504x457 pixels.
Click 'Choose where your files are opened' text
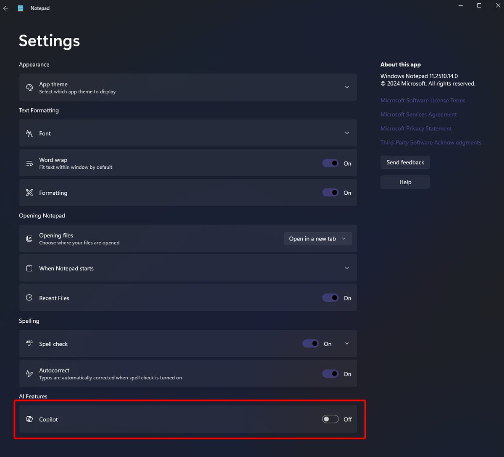pos(79,243)
